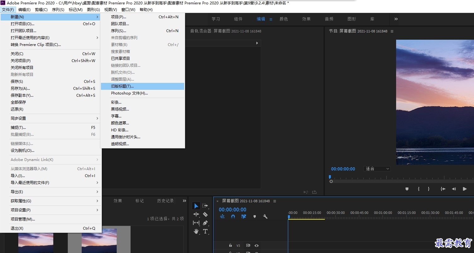474x253 pixels.
Task: Select the Razor tool
Action: click(x=205, y=214)
